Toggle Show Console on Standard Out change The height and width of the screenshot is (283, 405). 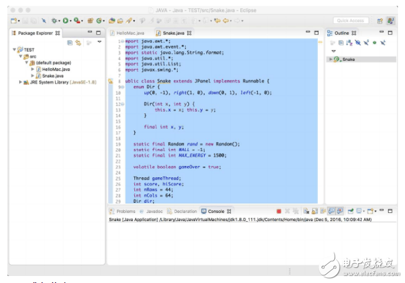331,211
